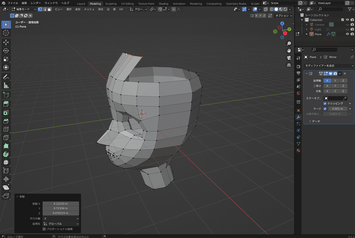Toggle the プロポーショナル編集 checkbox
This screenshot has width=355, height=238.
coord(44,229)
